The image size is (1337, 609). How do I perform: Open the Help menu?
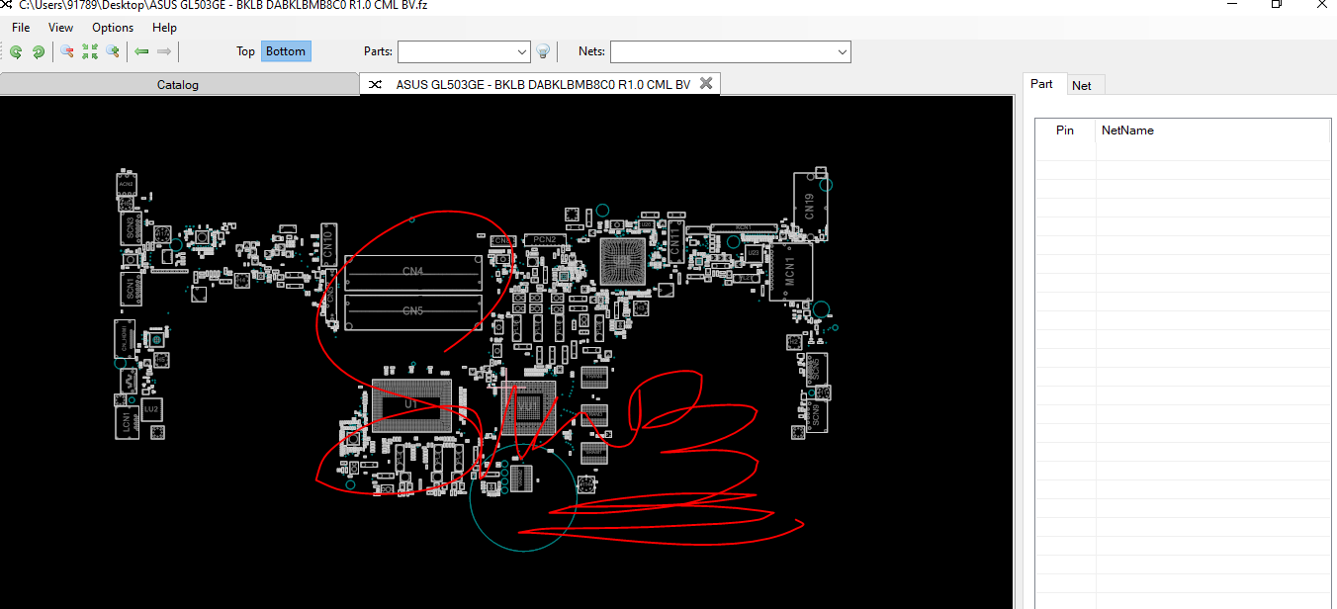(165, 28)
